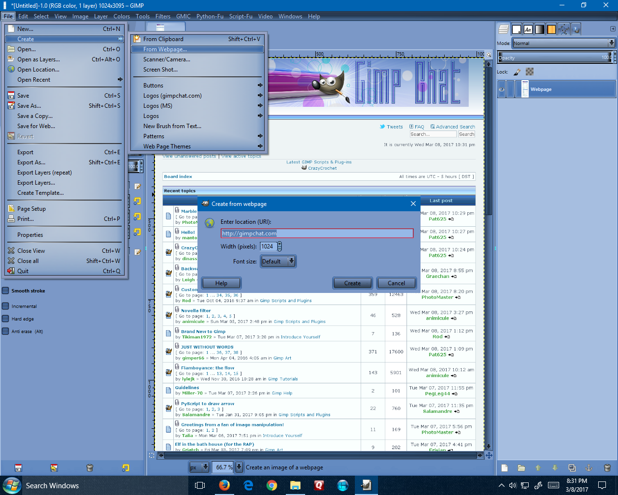Create a new layer
The height and width of the screenshot is (495, 618).
505,468
